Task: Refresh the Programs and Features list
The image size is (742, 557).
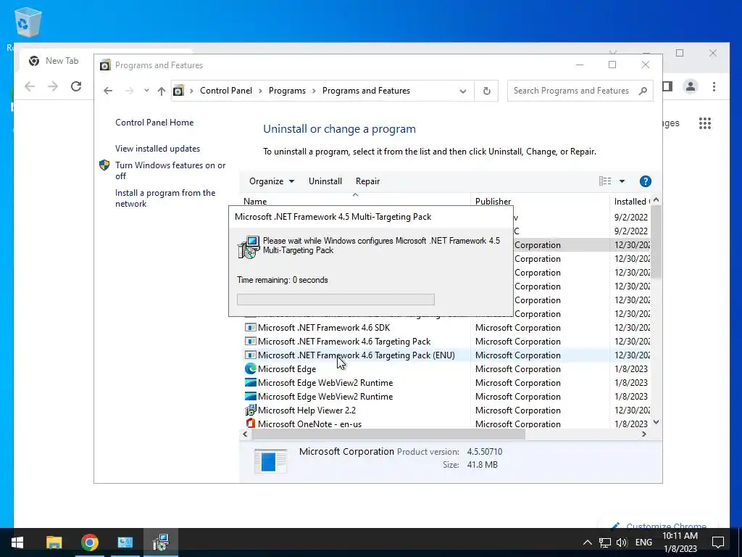Action: click(486, 91)
